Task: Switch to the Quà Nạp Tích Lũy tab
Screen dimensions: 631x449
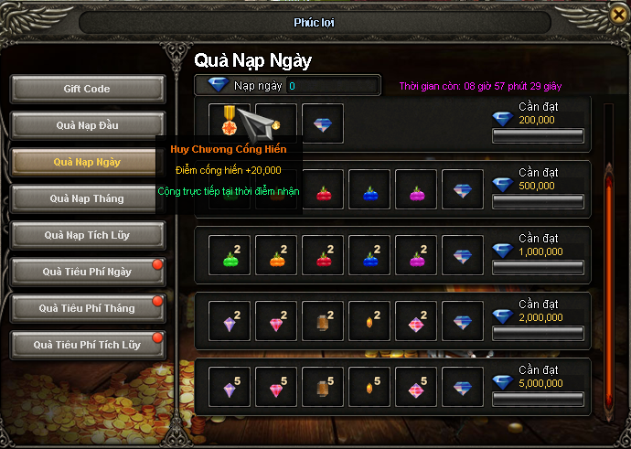Action: (87, 235)
